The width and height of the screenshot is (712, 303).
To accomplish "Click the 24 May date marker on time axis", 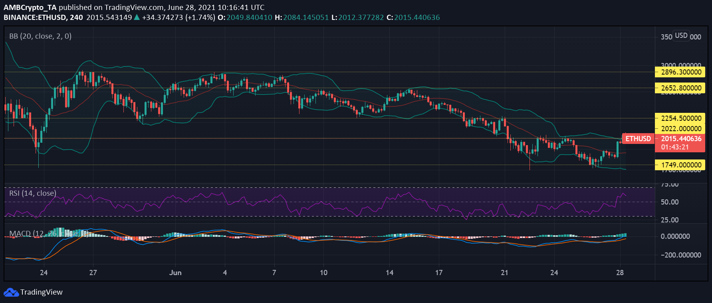I will [44, 273].
